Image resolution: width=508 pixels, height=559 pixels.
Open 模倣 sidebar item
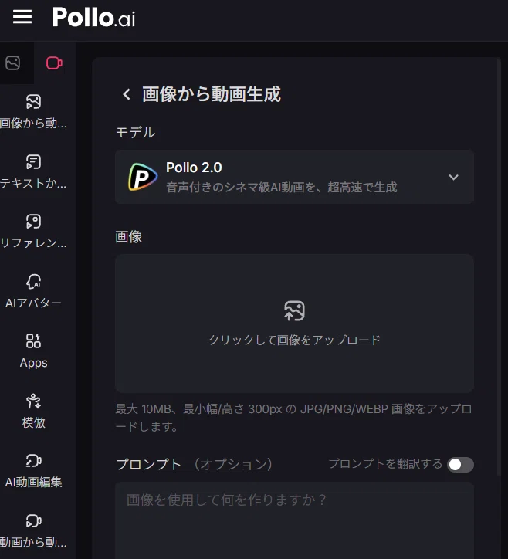(x=33, y=411)
